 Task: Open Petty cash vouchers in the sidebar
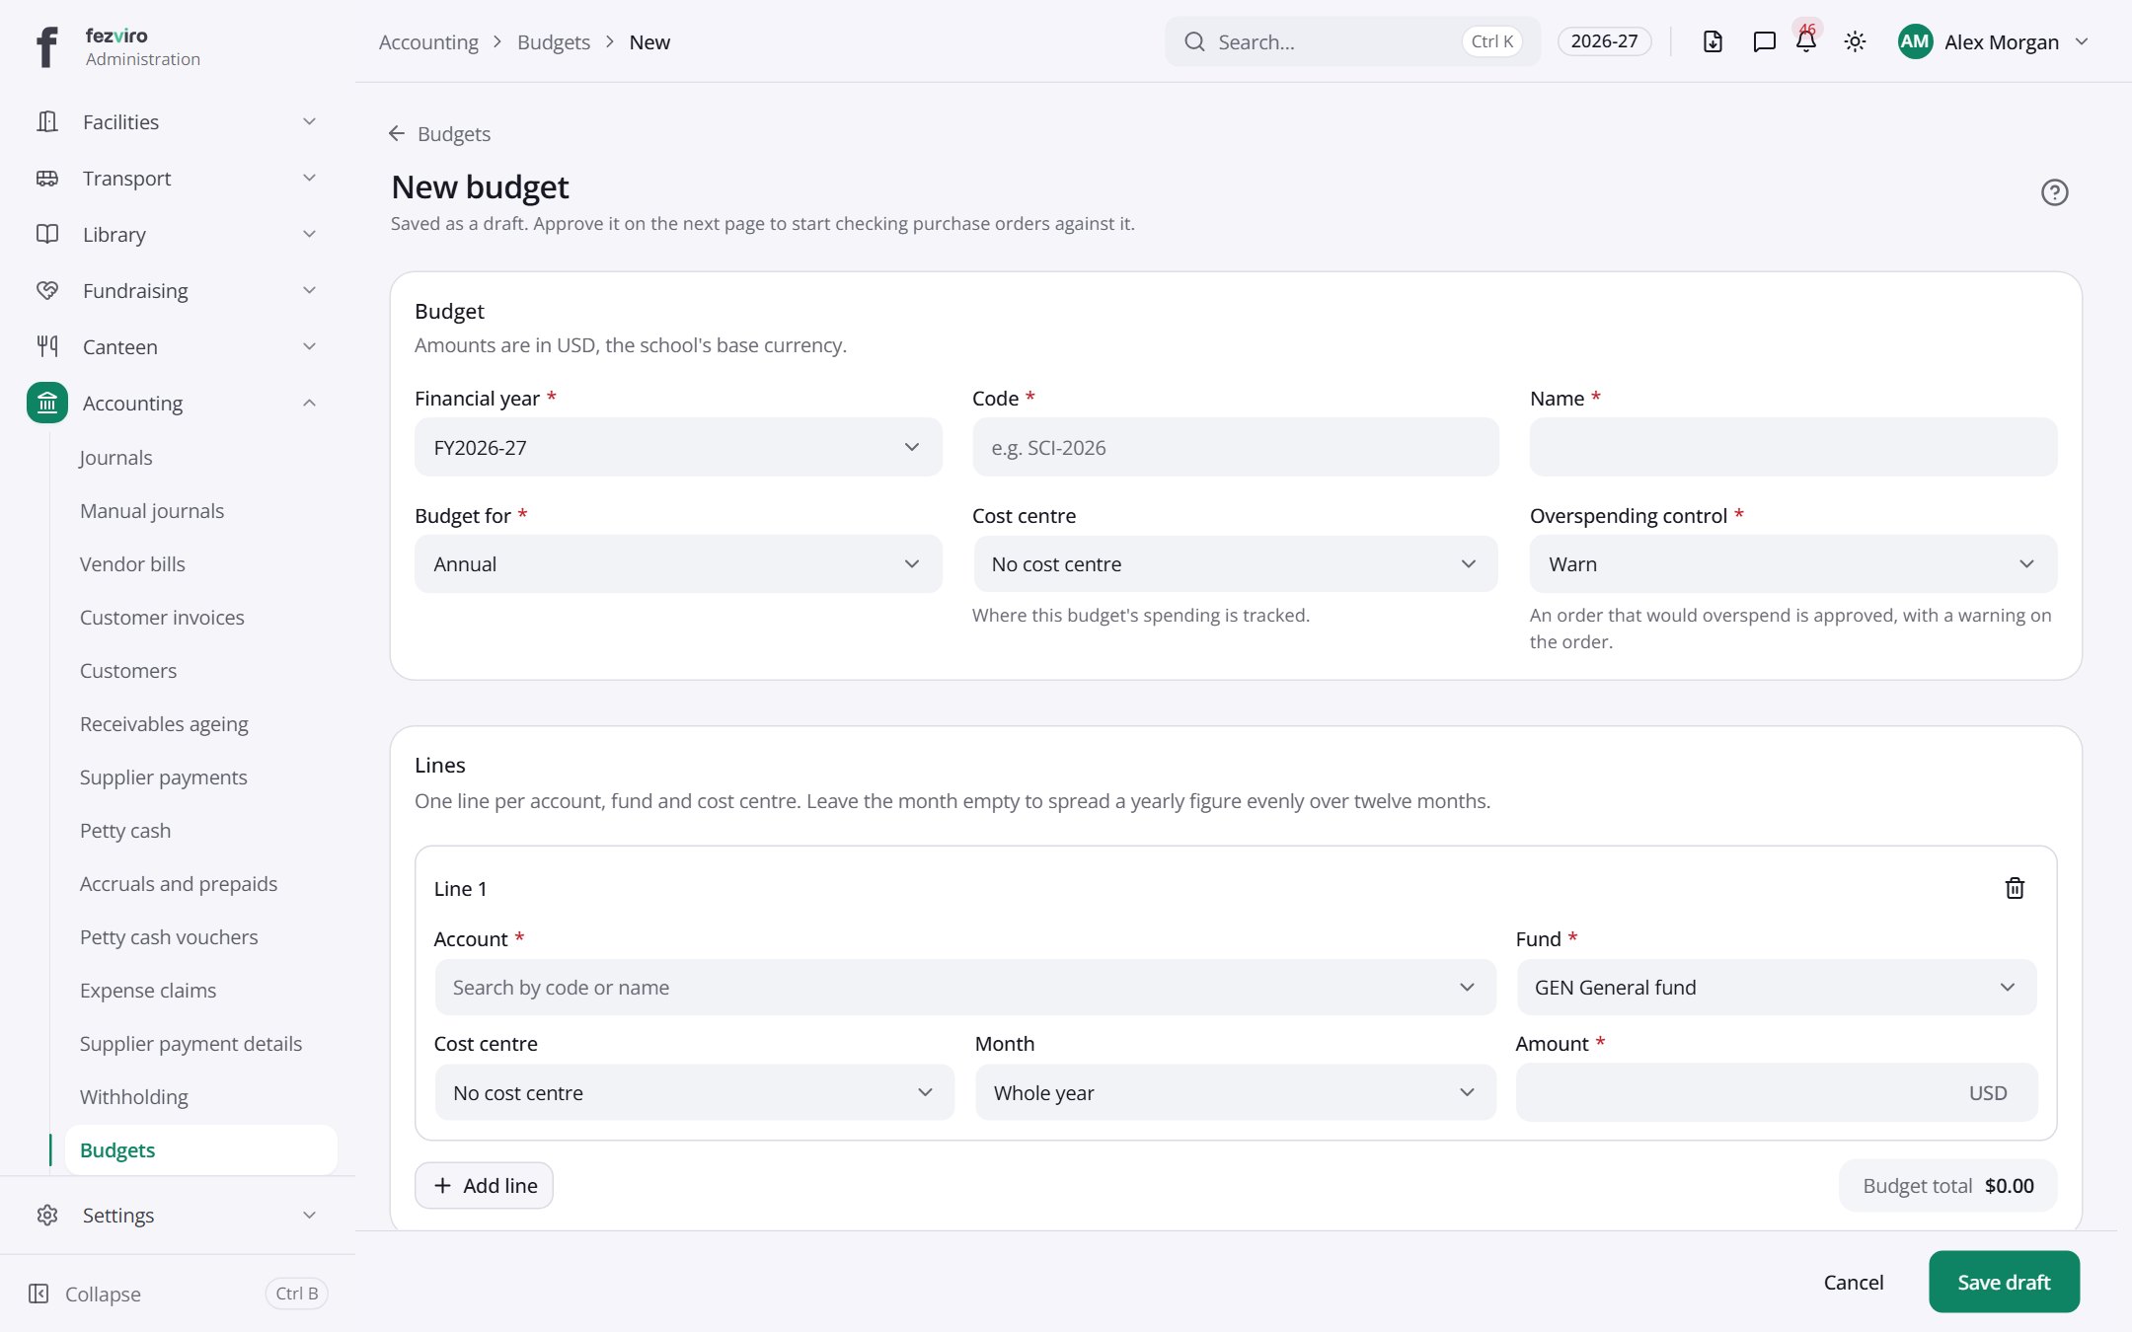tap(169, 936)
